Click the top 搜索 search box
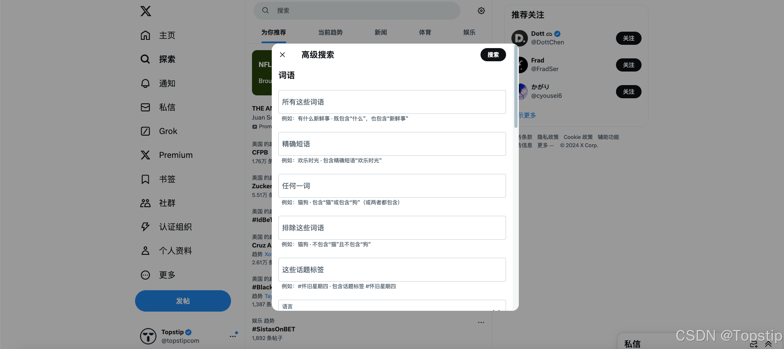 click(357, 11)
